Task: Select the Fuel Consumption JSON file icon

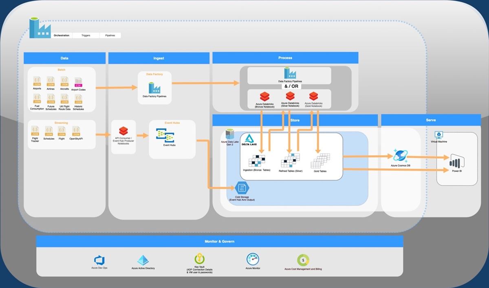Action: (37, 99)
